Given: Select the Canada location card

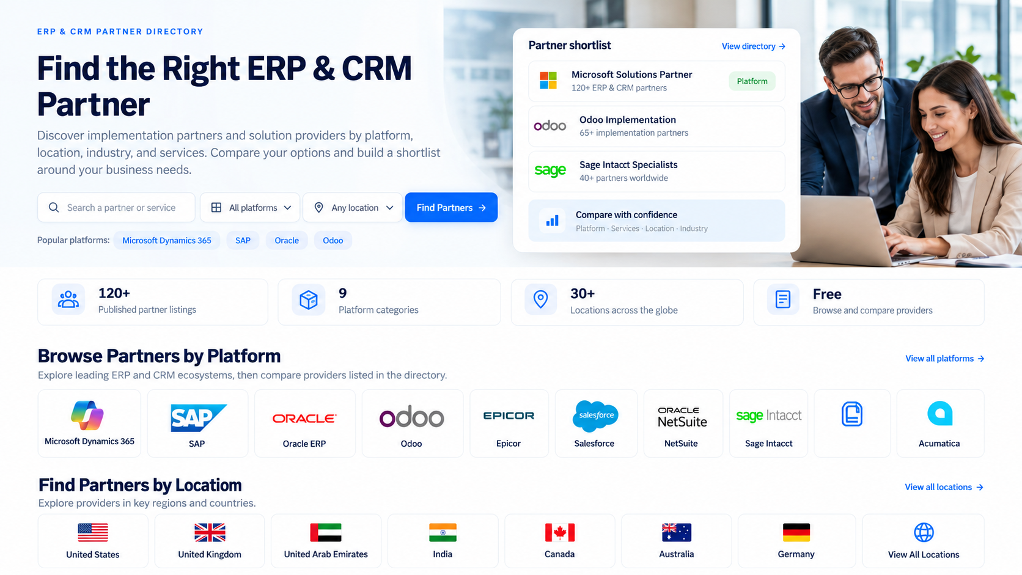Looking at the screenshot, I should pos(559,541).
